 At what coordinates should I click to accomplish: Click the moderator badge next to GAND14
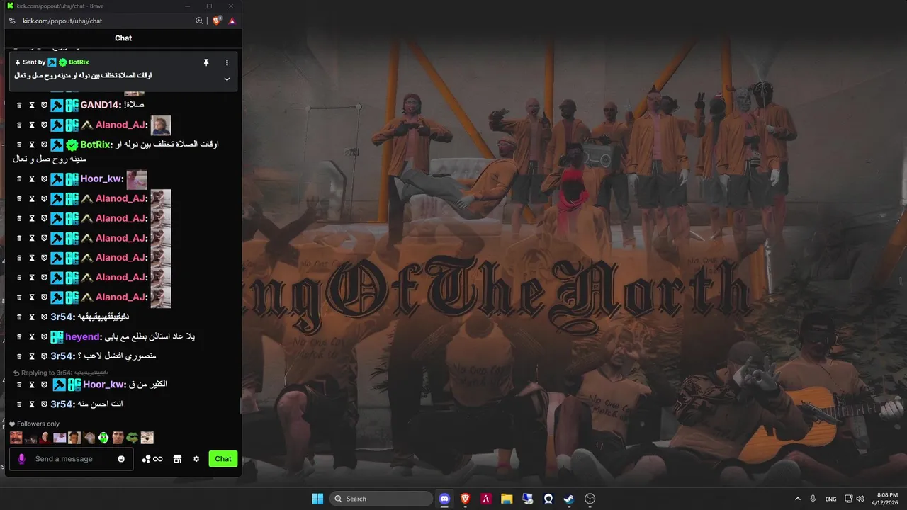tap(57, 105)
